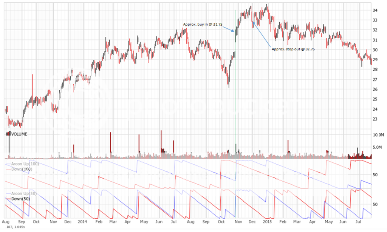Click the 2015 label on the time axis
The image size is (387, 232).
[267, 222]
